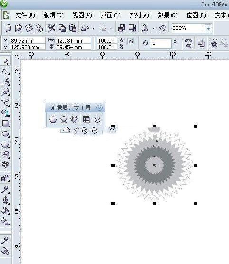
Task: Click the Export icon
Action: 133,28
